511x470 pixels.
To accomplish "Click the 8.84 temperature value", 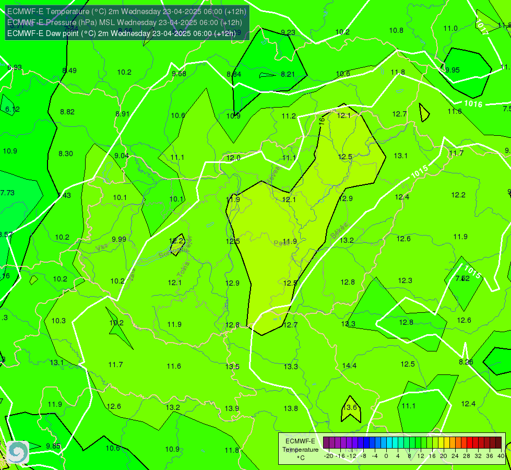I will [x=234, y=74].
